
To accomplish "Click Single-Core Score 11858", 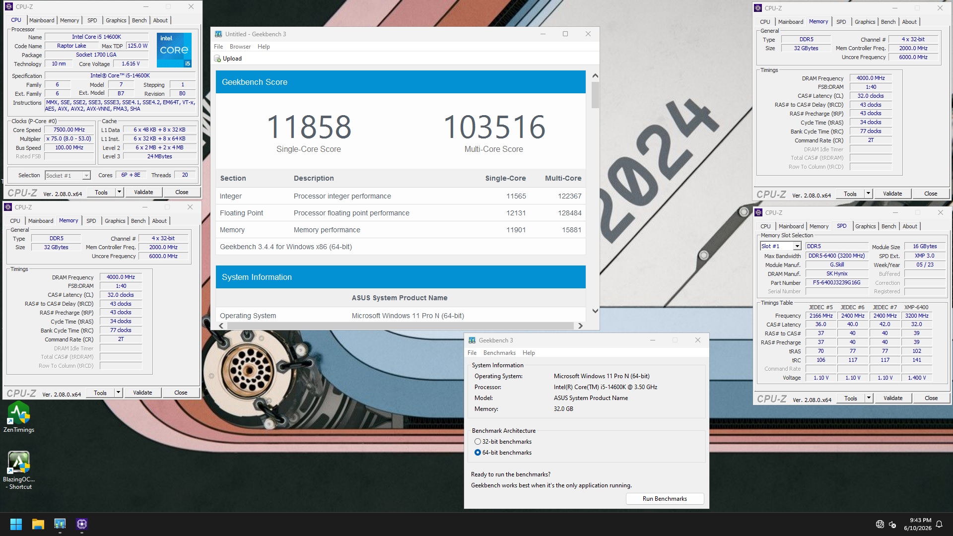I will pyautogui.click(x=309, y=127).
